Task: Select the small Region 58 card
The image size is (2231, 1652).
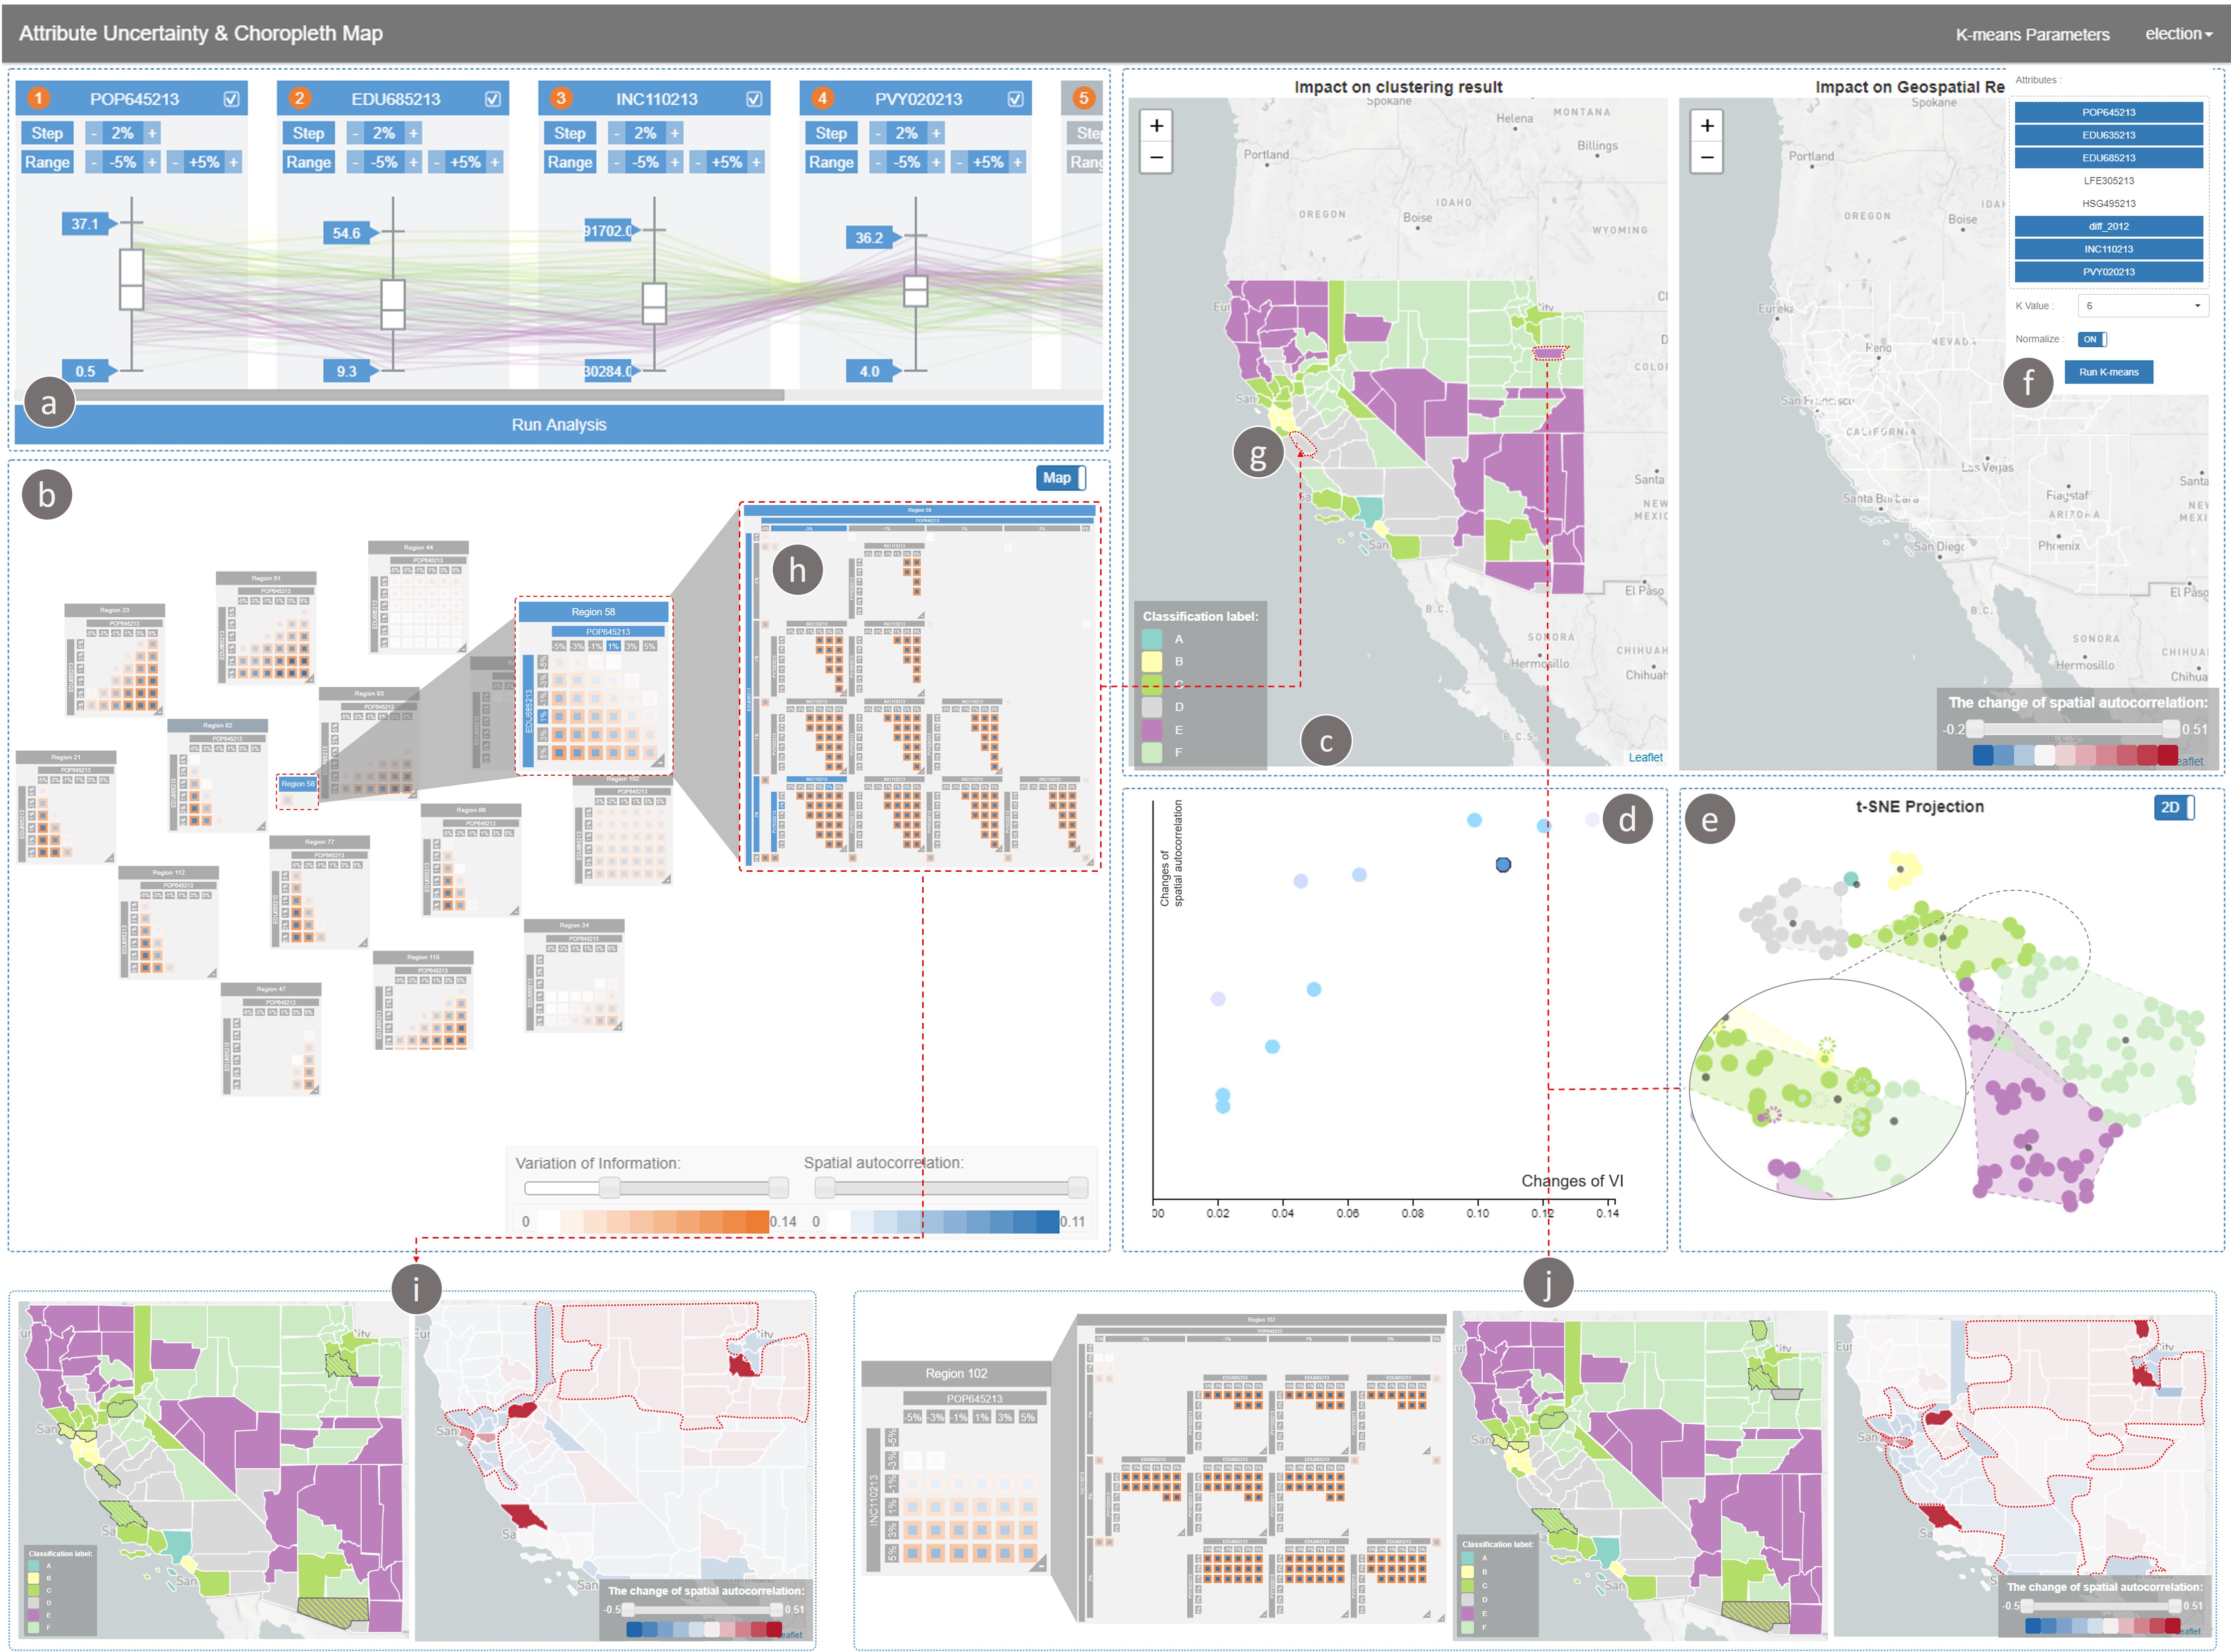Action: 297,791
